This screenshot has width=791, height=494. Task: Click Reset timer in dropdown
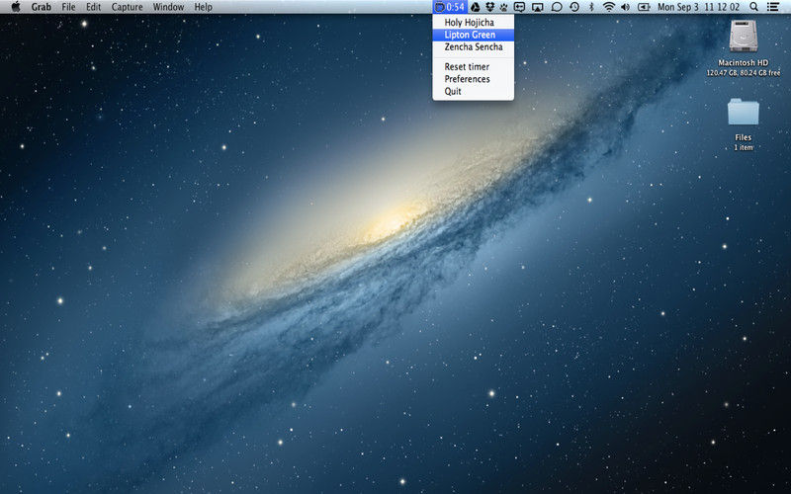tap(474, 66)
